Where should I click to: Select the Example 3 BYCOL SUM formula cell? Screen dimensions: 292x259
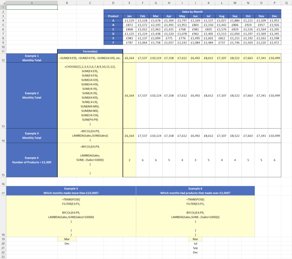[x=90, y=135]
